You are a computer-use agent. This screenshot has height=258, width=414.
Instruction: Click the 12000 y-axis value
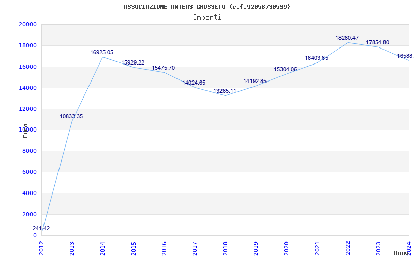click(27, 109)
